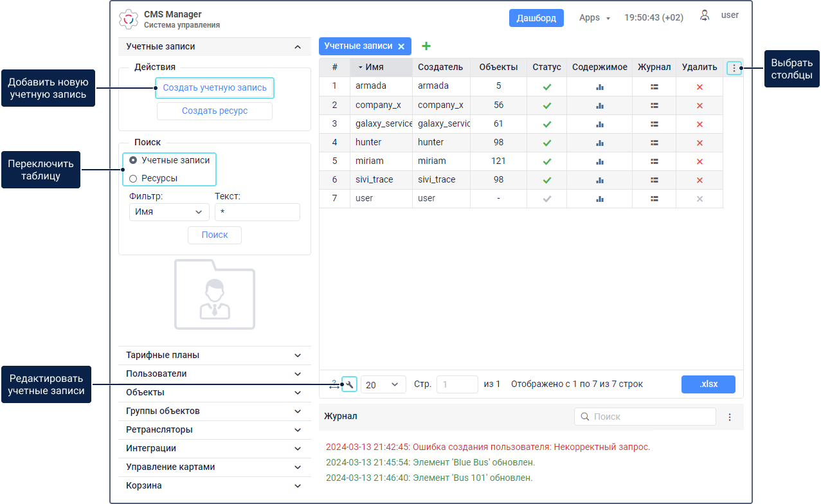The image size is (821, 504).
Task: Click green plus icon to add tab
Action: 426,46
